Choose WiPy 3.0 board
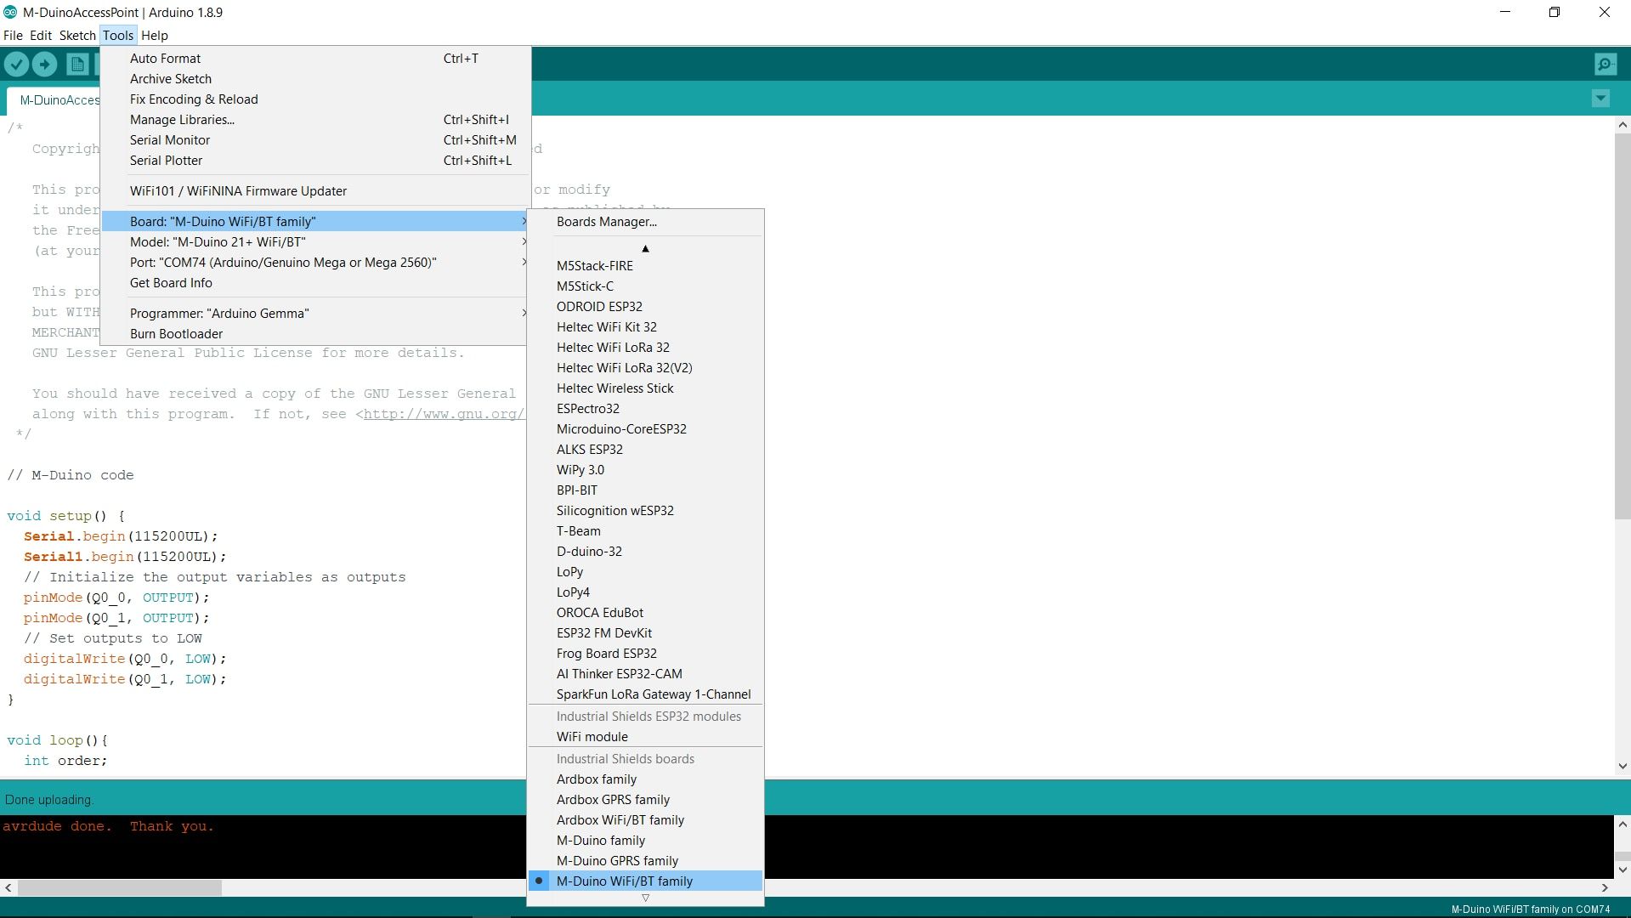 (645, 470)
